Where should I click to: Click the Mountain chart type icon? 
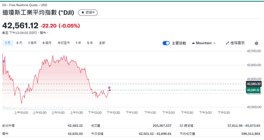click(x=193, y=43)
